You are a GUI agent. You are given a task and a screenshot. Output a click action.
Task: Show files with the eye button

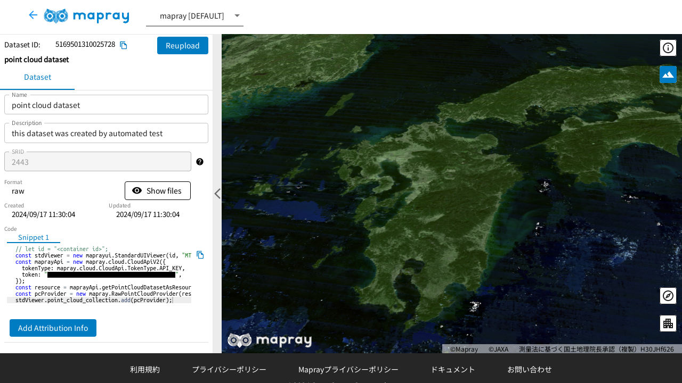158,190
